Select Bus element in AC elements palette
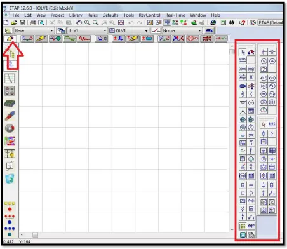The image size is (287, 249). point(243,60)
